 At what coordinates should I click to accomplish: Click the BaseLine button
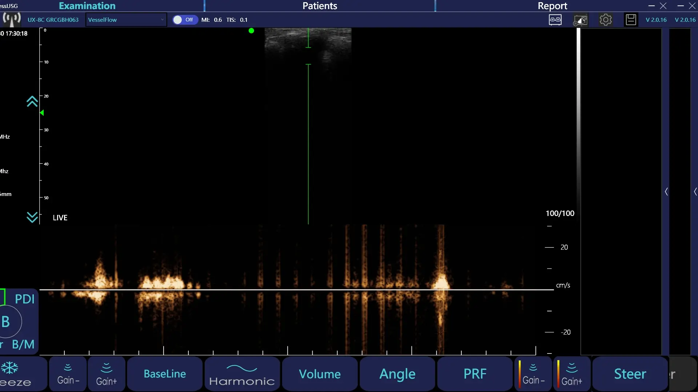[165, 374]
